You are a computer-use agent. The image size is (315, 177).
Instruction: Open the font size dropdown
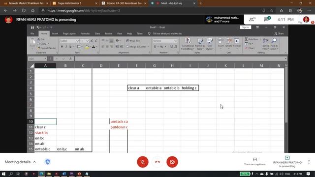(88, 41)
